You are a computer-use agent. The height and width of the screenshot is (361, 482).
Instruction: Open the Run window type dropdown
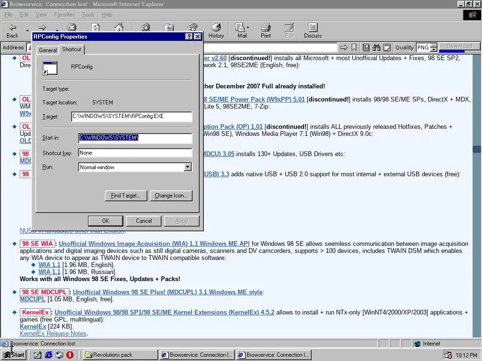point(187,167)
